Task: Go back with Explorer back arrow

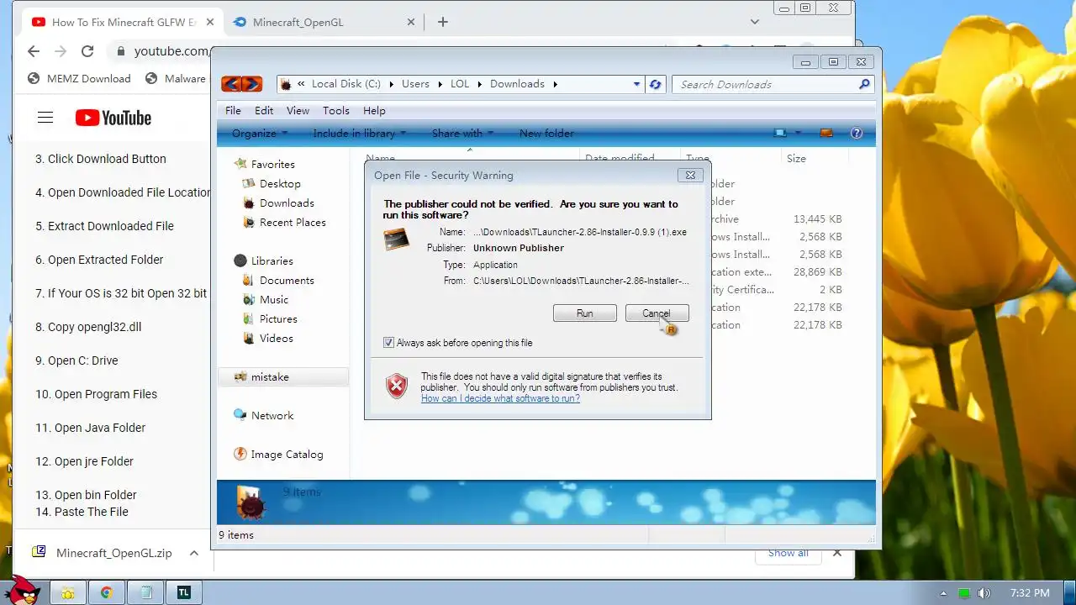Action: pos(231,84)
